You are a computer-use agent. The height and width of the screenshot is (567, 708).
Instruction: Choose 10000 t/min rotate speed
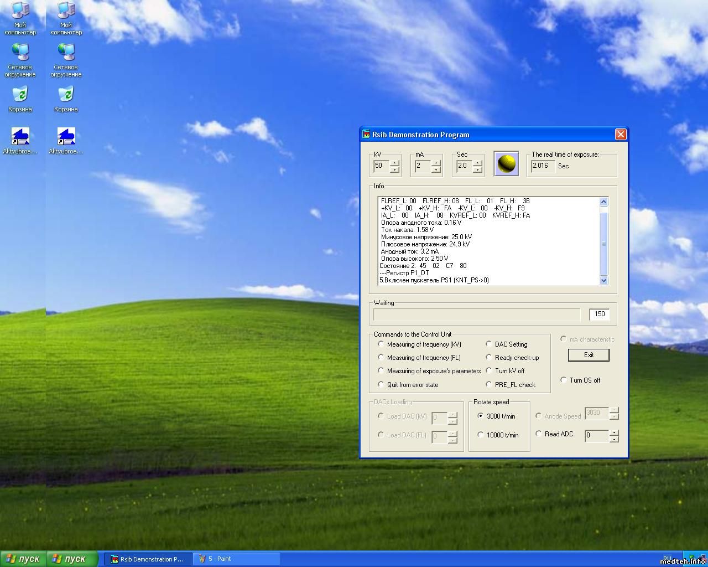(481, 435)
